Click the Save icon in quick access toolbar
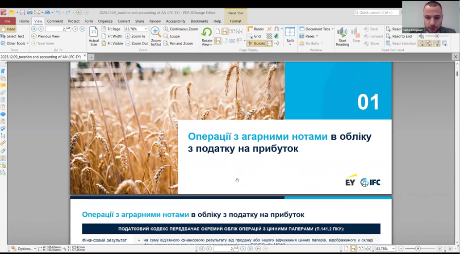460x254 pixels. click(x=22, y=12)
